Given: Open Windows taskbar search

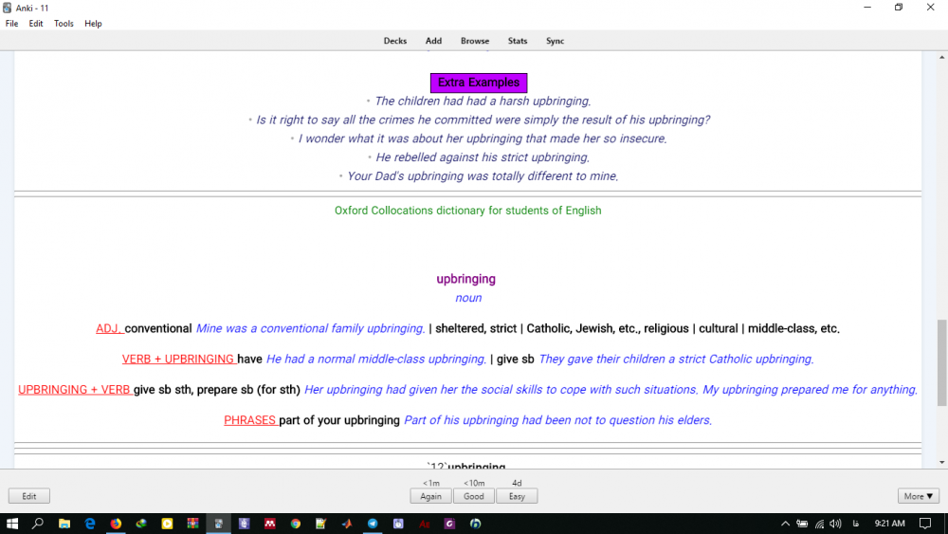Looking at the screenshot, I should pos(38,524).
